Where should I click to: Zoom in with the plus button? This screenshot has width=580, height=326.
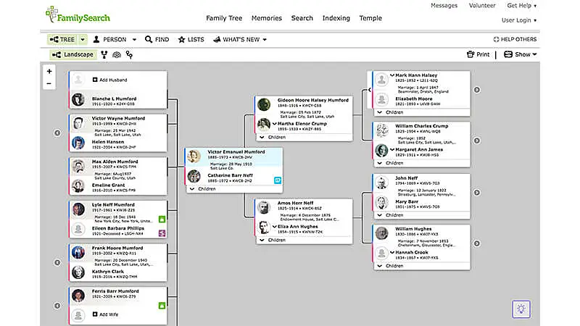[49, 71]
